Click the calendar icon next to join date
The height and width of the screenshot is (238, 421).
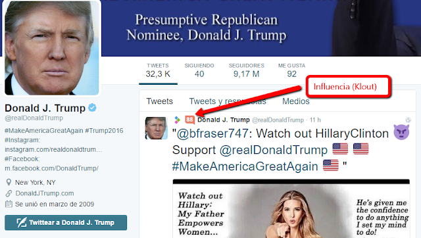[x=9, y=204]
